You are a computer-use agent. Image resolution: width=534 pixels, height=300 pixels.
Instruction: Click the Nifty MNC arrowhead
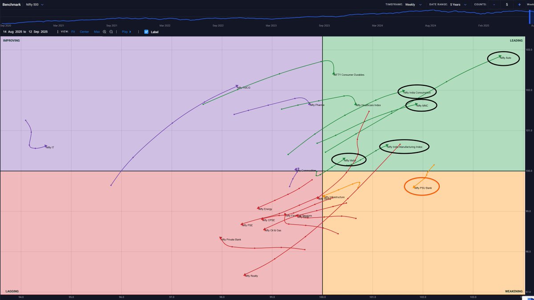pos(417,104)
